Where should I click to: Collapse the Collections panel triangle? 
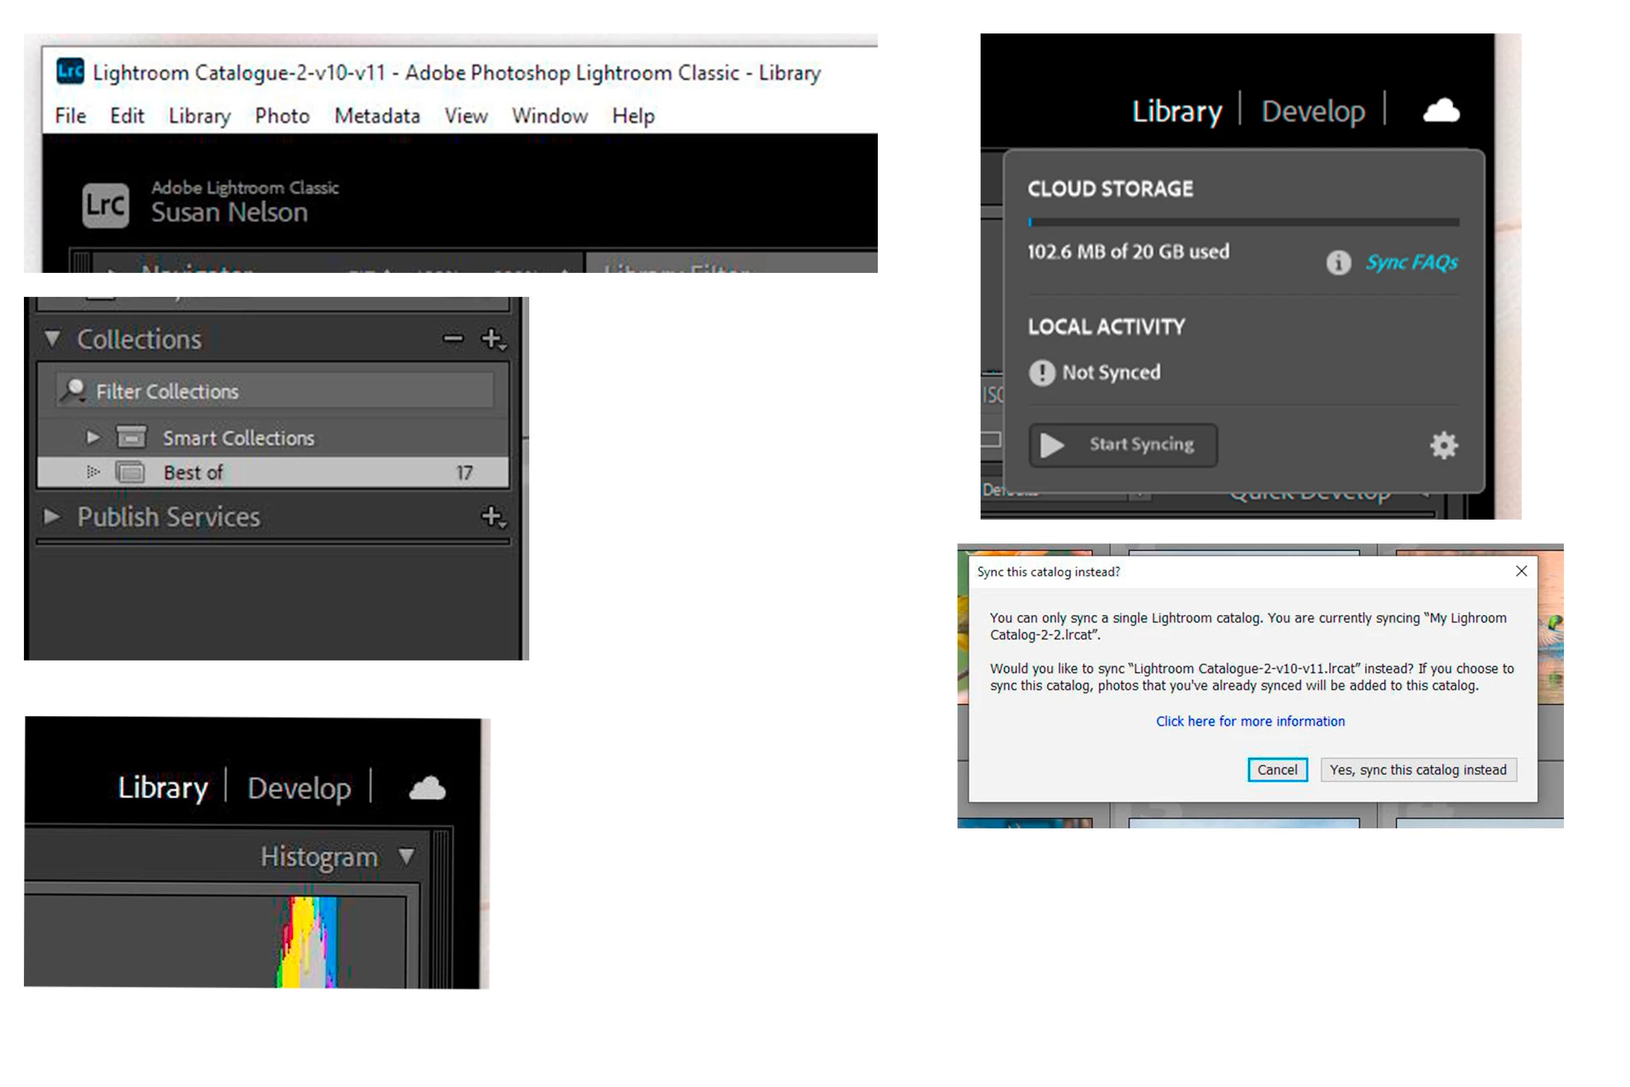click(53, 338)
